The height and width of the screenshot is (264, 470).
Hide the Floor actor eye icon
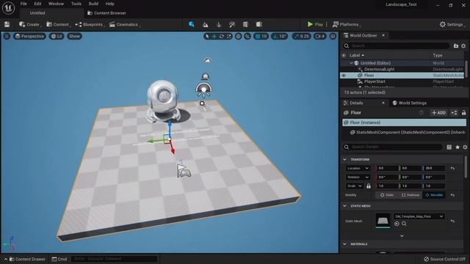[x=344, y=76]
